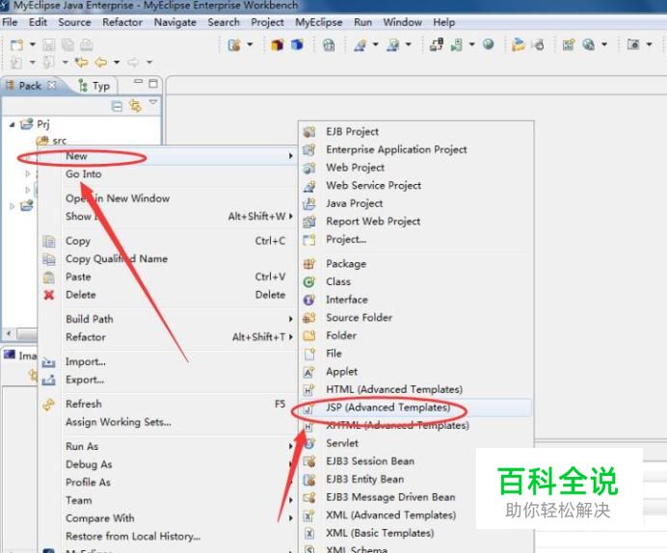Open the File menu

tap(10, 22)
